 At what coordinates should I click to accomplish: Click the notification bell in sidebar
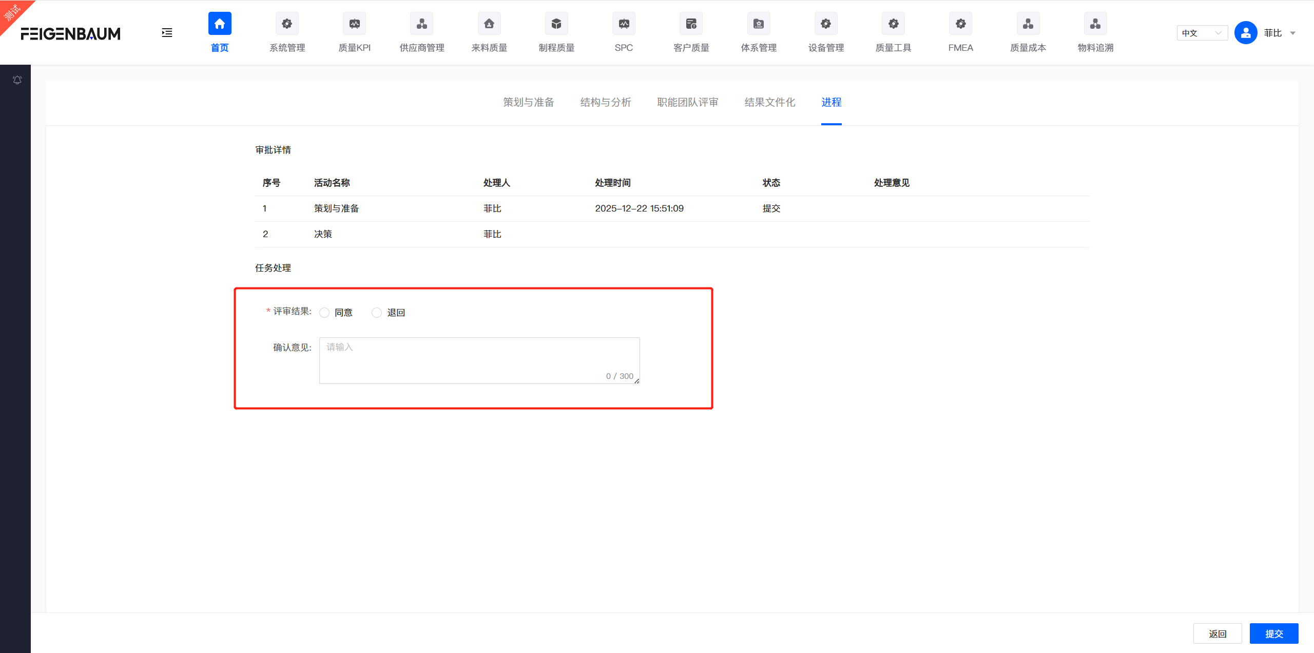click(17, 80)
